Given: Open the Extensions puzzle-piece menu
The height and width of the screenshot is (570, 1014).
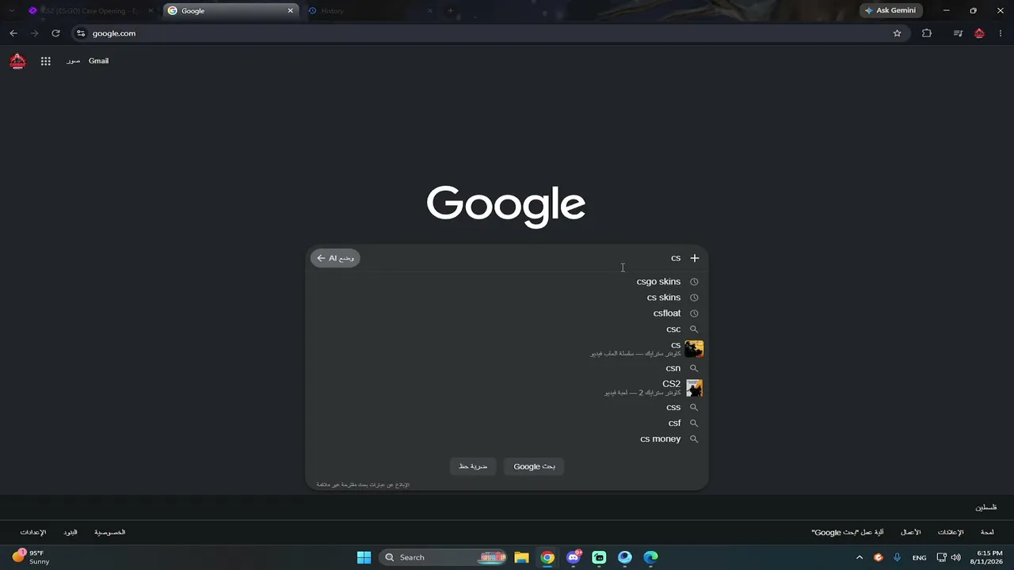Looking at the screenshot, I should pyautogui.click(x=927, y=33).
